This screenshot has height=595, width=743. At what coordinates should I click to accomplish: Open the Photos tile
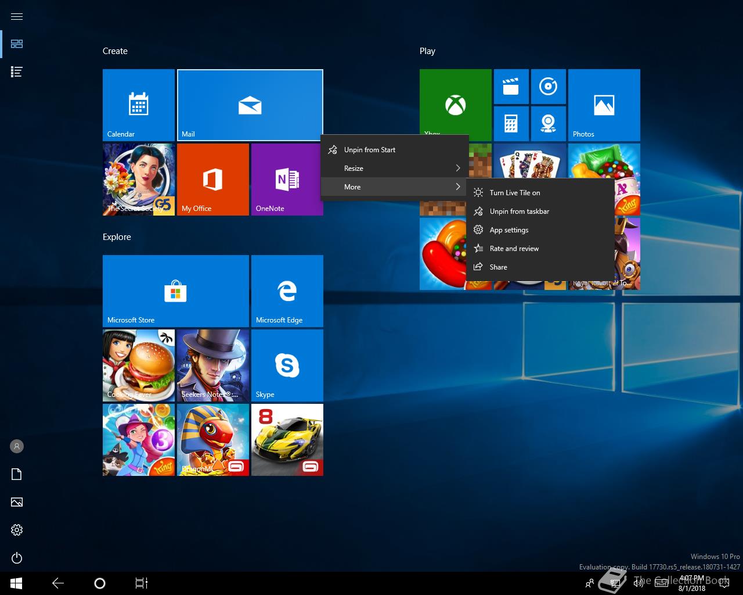(604, 105)
